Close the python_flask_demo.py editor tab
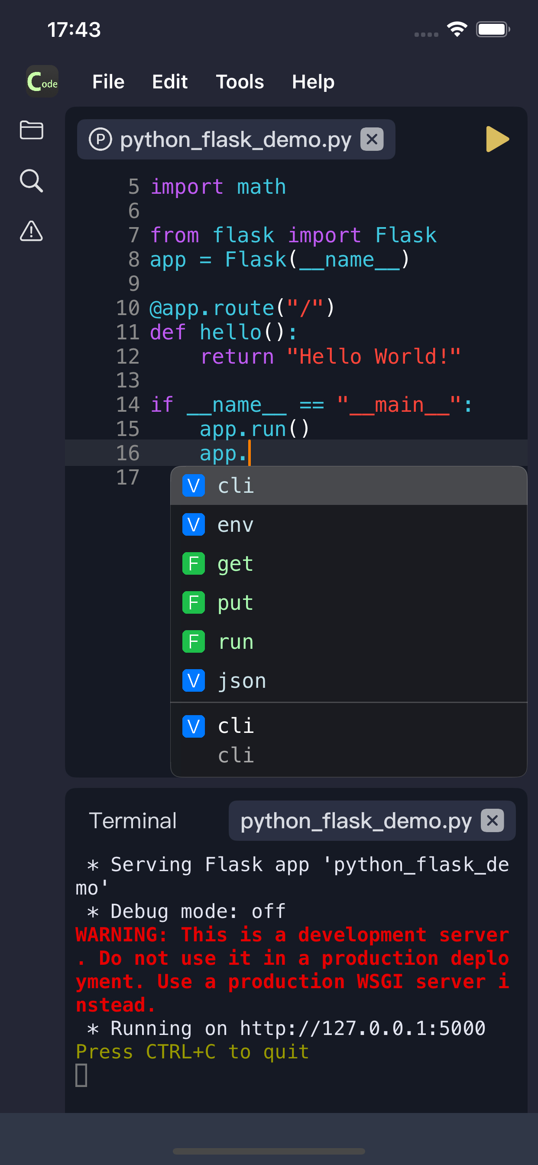The width and height of the screenshot is (538, 1165). [372, 139]
